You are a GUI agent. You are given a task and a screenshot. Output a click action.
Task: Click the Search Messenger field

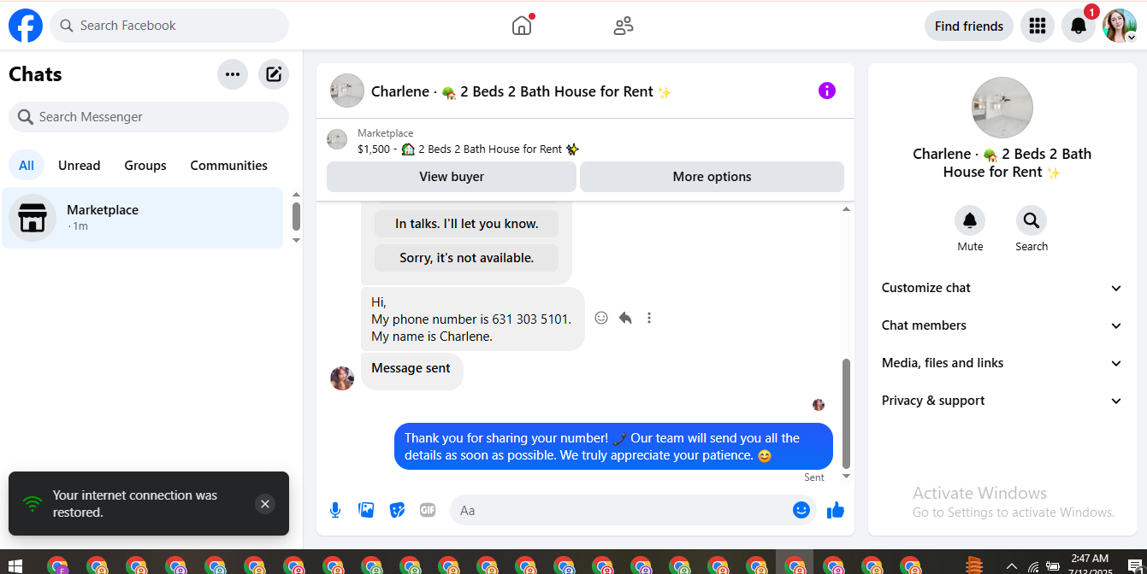[149, 117]
